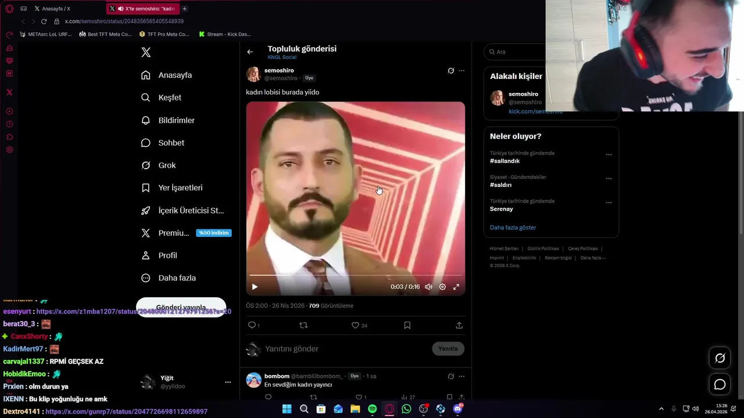Open more options on bombom's reply
Image resolution: width=744 pixels, height=418 pixels.
click(x=462, y=376)
